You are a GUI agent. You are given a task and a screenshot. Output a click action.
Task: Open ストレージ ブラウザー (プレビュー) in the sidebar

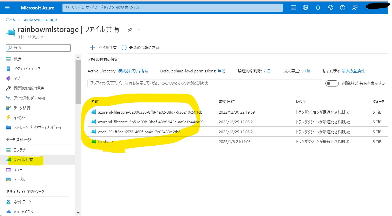tap(38, 127)
